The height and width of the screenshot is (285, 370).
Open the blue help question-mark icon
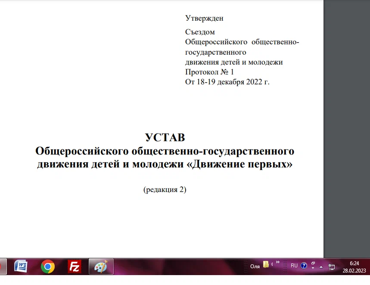tap(304, 266)
